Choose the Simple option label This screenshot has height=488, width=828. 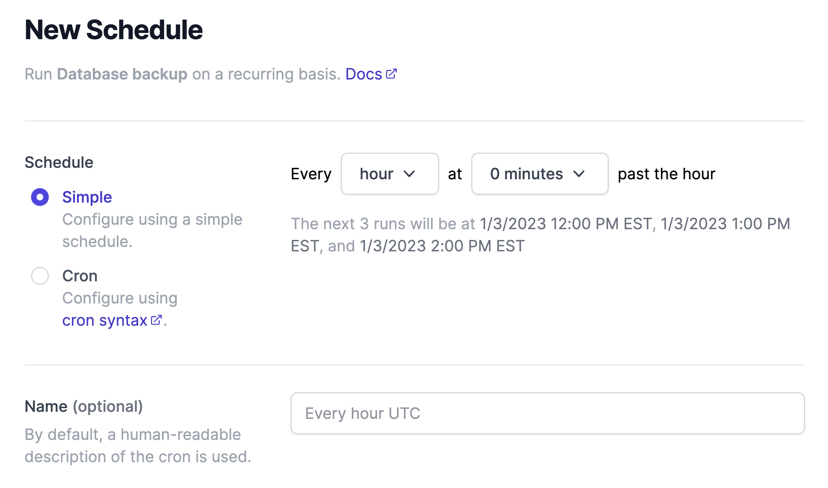point(87,197)
